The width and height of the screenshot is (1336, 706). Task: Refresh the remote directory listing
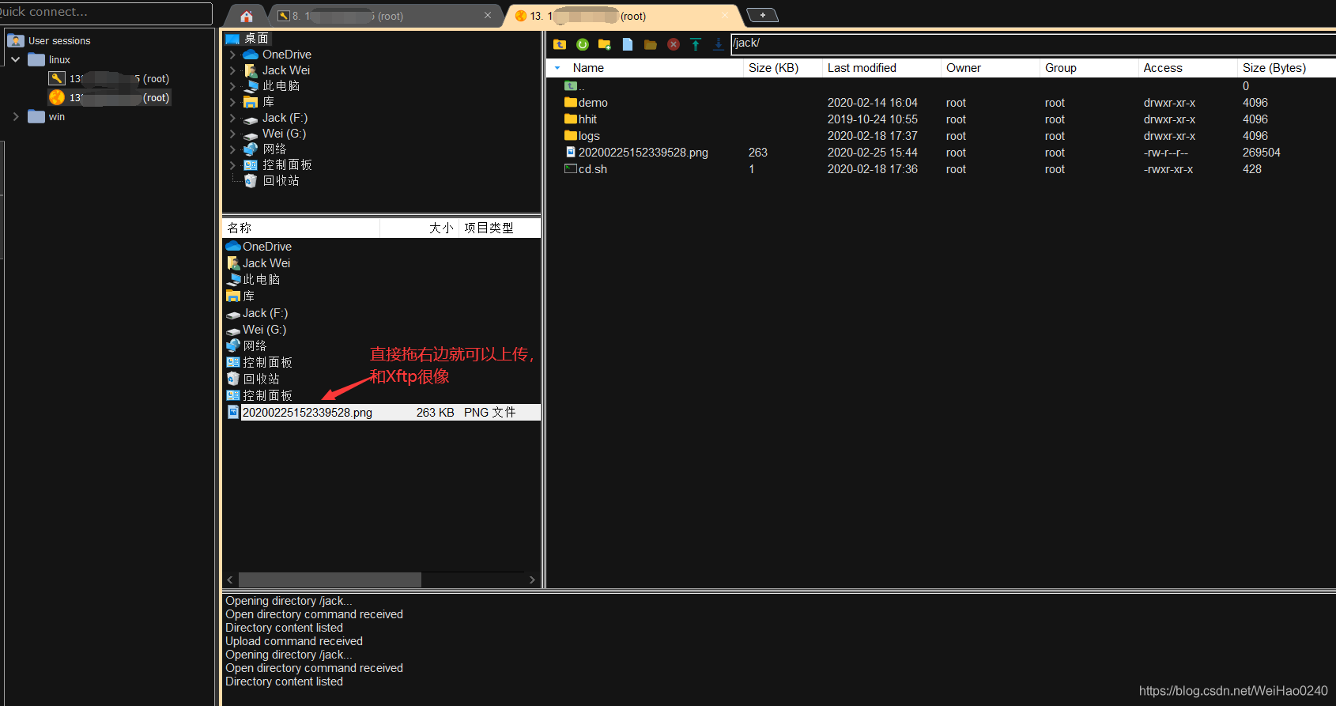pos(583,44)
